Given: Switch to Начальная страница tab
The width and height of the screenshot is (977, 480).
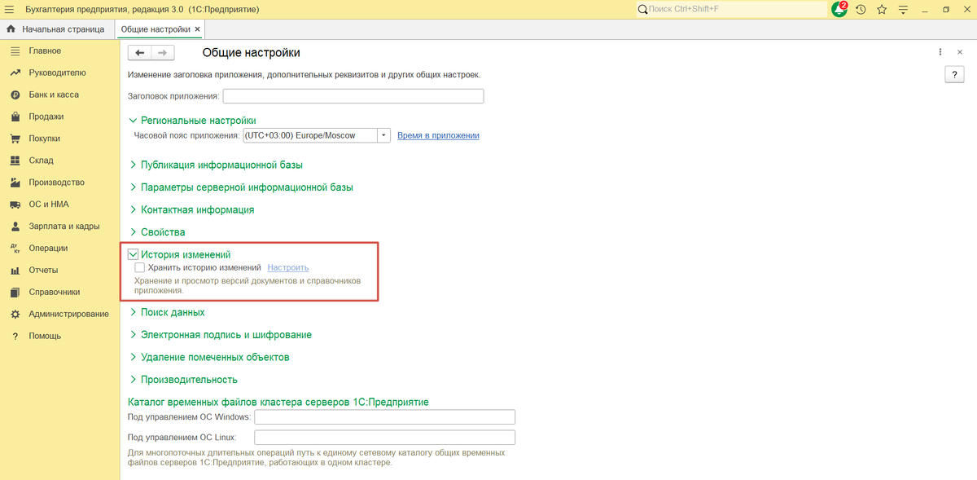Looking at the screenshot, I should coord(55,29).
